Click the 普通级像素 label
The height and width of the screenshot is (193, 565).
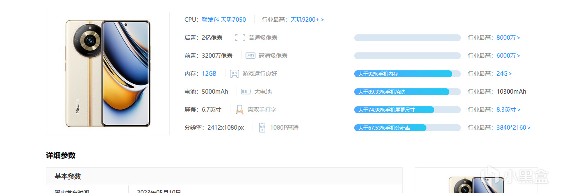[263, 38]
